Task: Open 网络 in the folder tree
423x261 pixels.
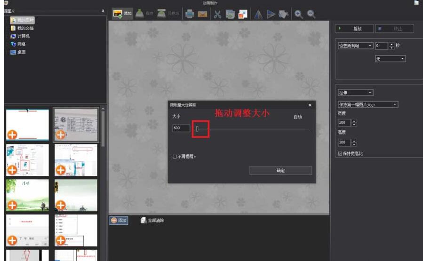Action: click(x=18, y=44)
